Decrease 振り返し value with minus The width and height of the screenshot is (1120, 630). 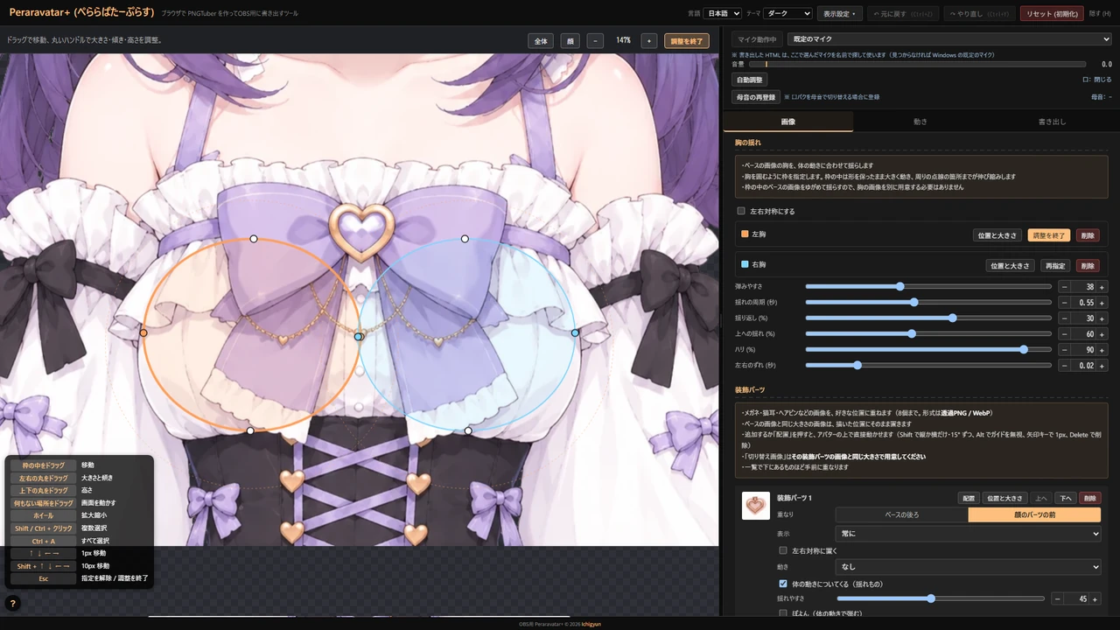(1064, 318)
